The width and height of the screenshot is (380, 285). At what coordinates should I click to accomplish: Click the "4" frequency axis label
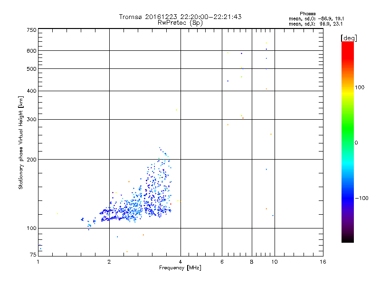180,262
